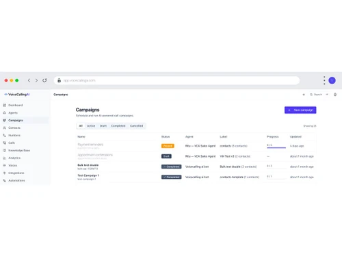Click Ritu VCA Sales Agent in Payment reminders row
342x257 pixels.
200,146
